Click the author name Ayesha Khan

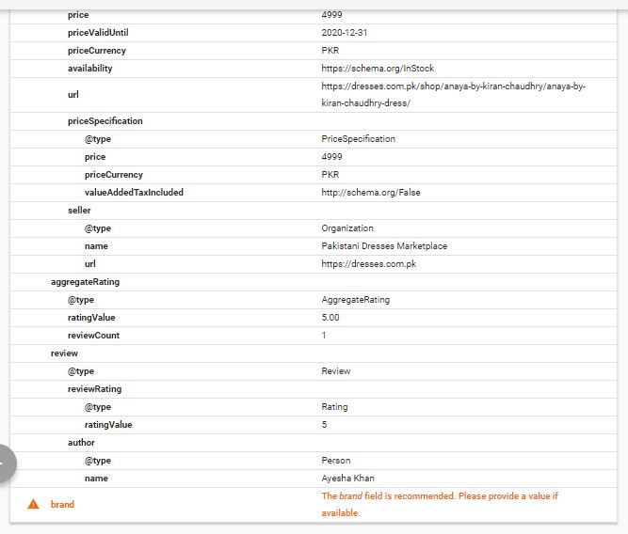click(x=347, y=479)
